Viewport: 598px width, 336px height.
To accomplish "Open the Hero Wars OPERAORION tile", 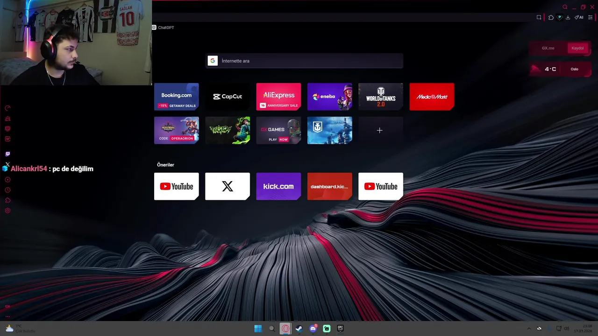I will coord(177,130).
